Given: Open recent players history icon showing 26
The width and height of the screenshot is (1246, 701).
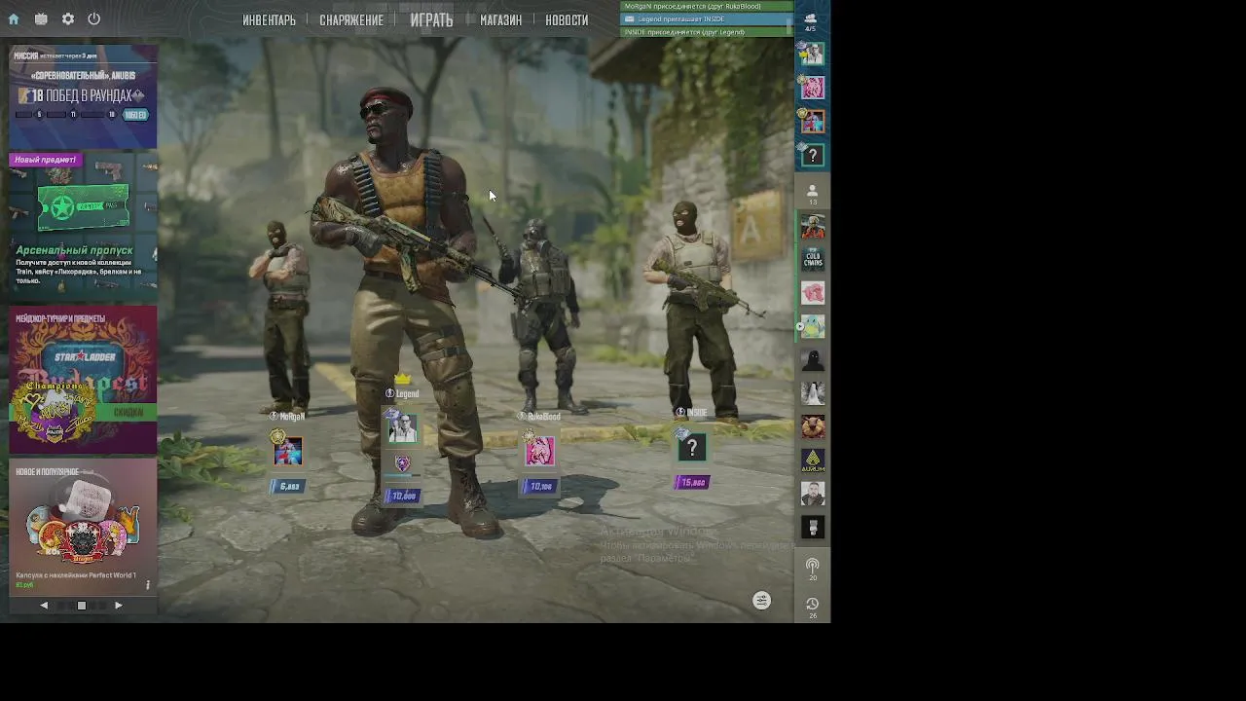Looking at the screenshot, I should (813, 608).
